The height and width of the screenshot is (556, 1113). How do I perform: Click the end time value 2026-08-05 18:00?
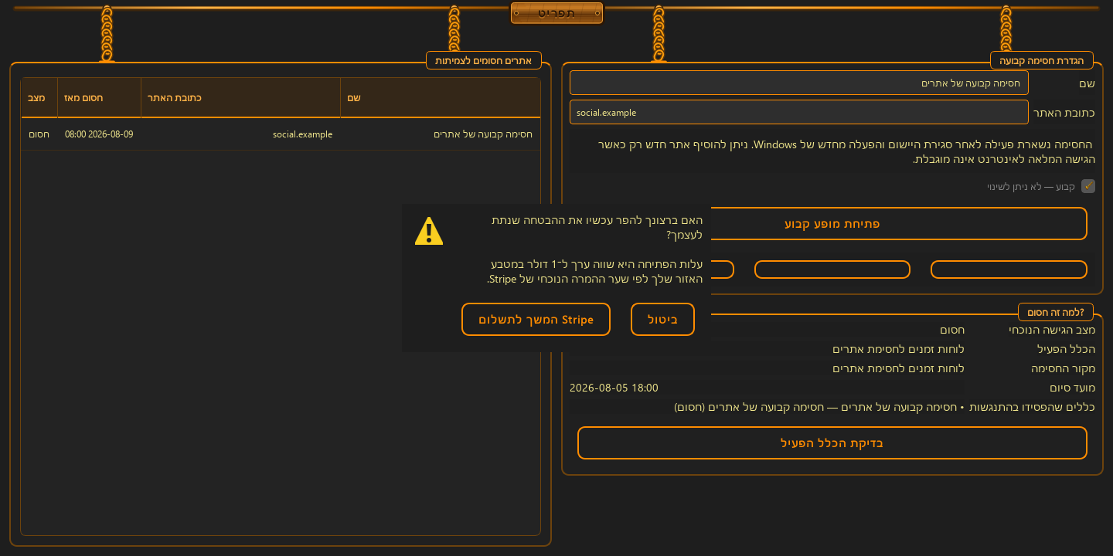point(614,388)
